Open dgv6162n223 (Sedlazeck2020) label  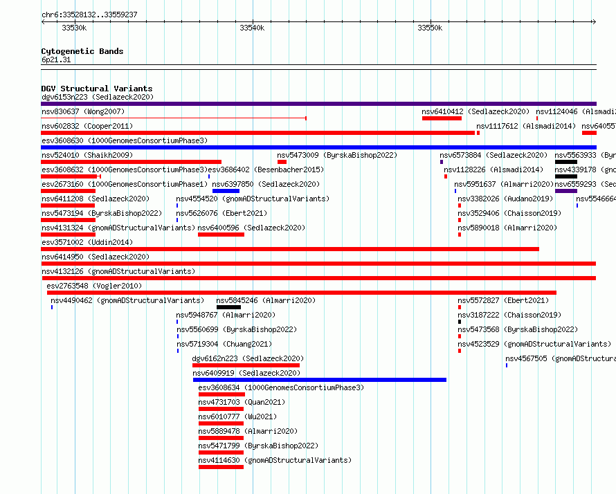tap(248, 358)
